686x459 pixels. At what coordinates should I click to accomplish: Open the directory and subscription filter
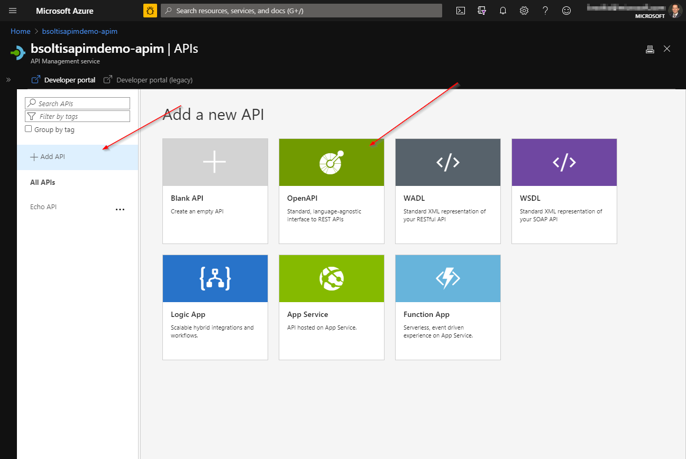point(482,11)
